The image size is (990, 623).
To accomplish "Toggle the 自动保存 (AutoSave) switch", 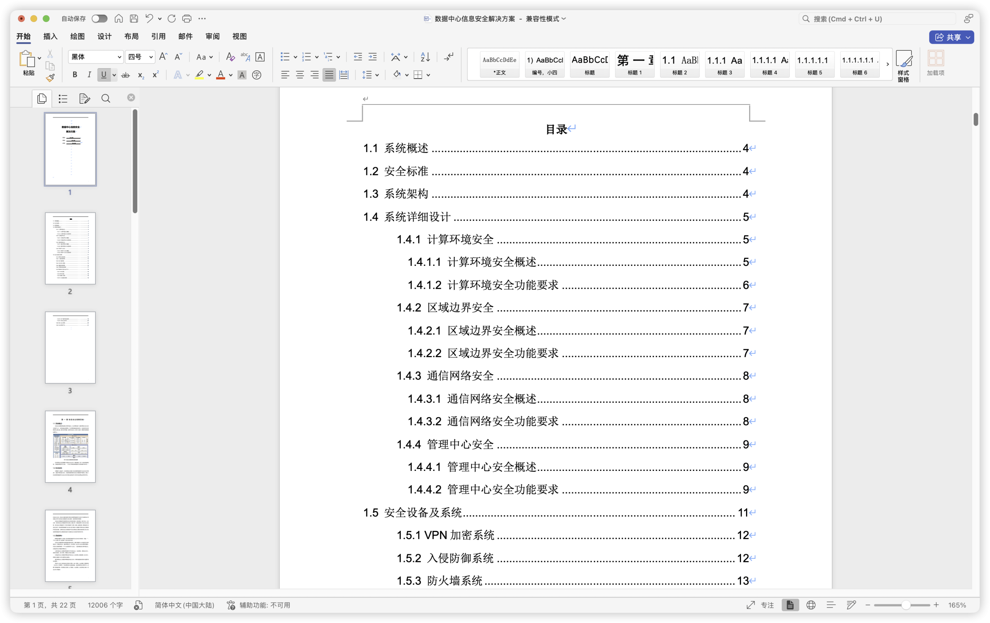I will click(99, 19).
